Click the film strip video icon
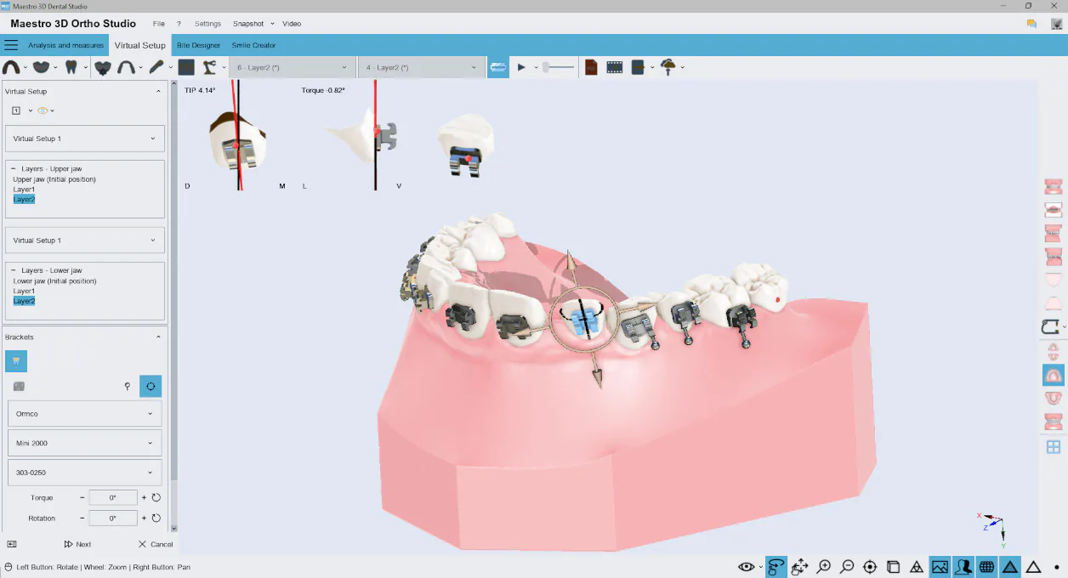 614,67
